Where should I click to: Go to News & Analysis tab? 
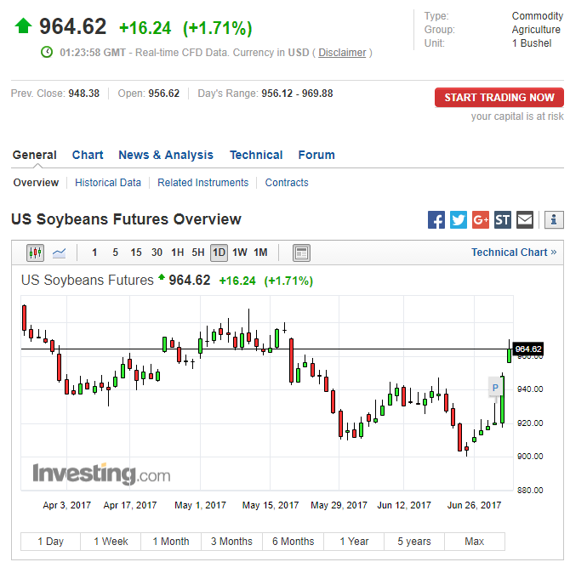166,155
